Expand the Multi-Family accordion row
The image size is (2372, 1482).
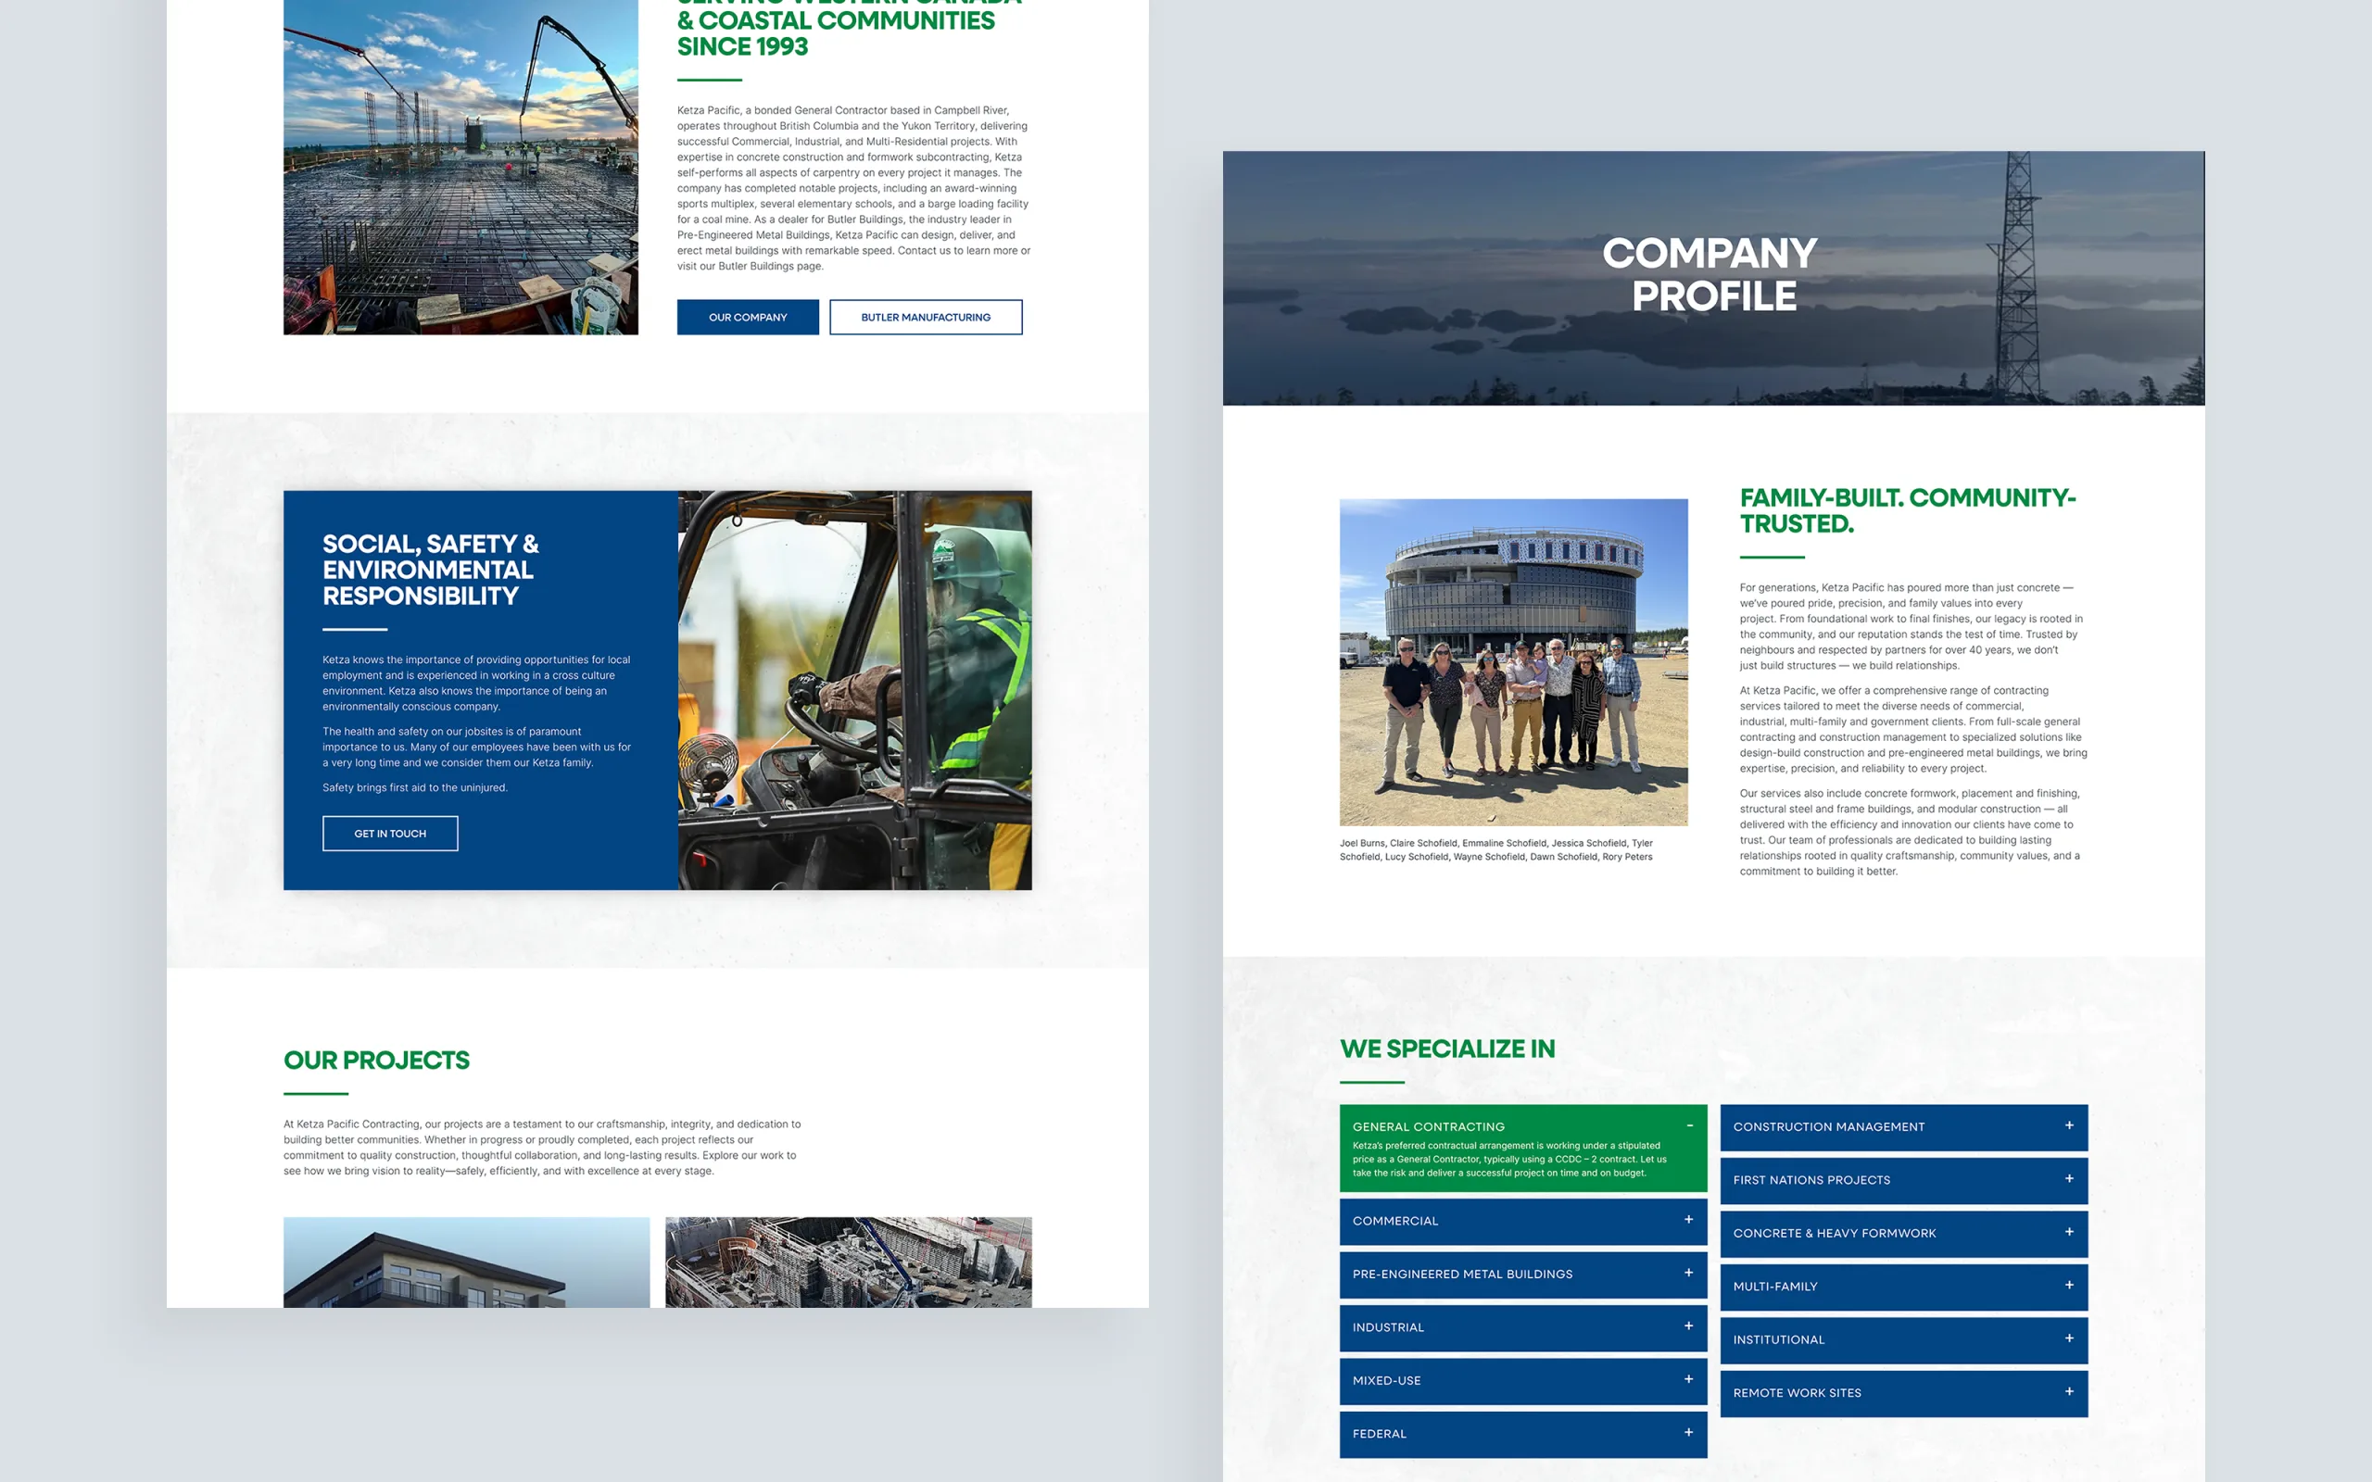2068,1285
